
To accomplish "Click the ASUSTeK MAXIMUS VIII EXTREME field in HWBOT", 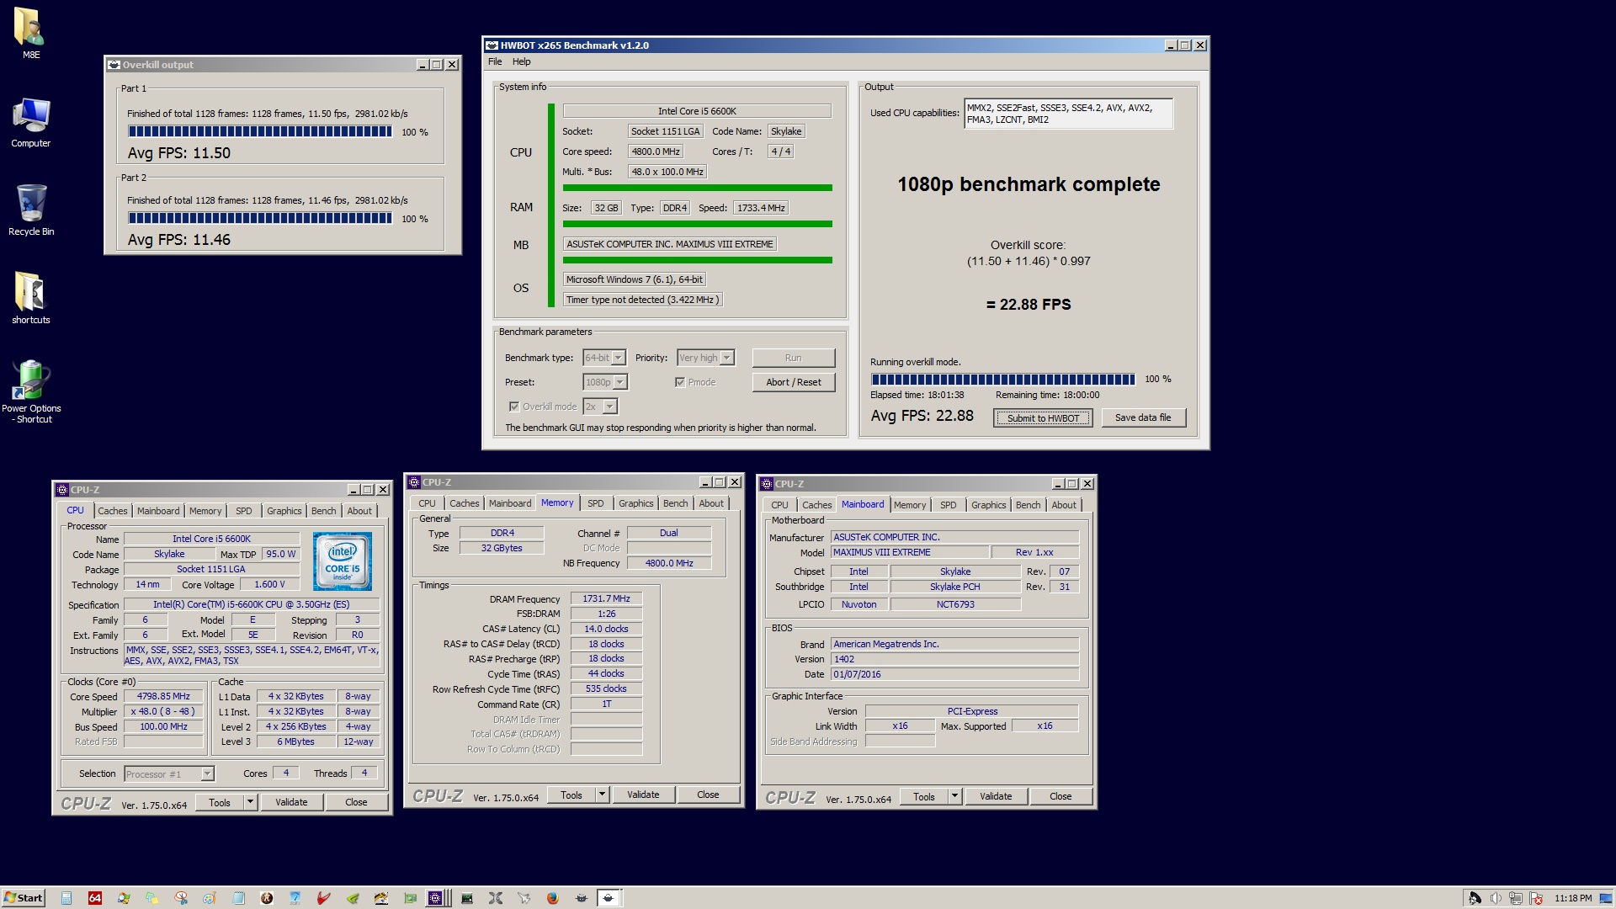I will 670,244.
